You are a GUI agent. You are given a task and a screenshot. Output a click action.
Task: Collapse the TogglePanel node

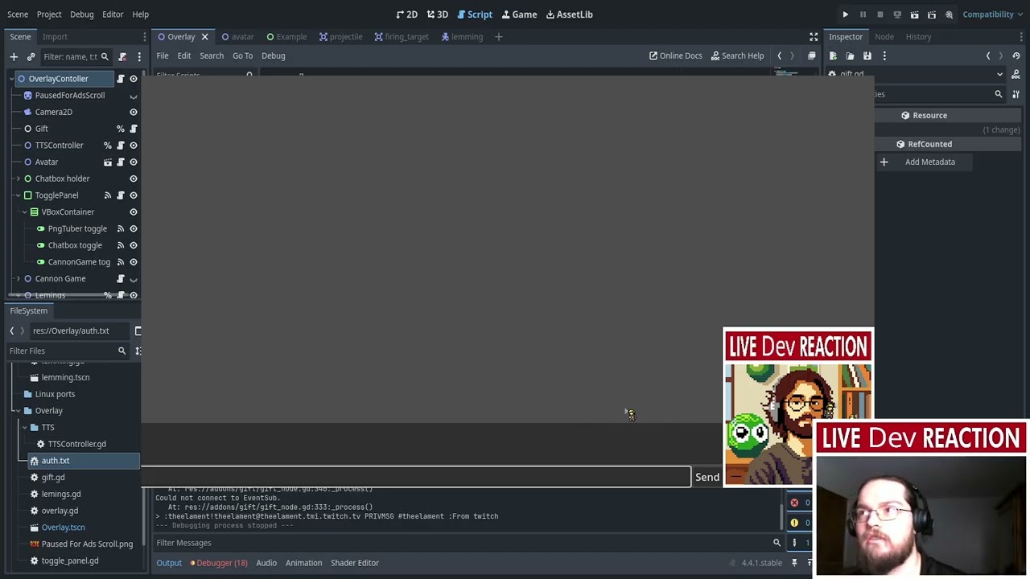[18, 195]
